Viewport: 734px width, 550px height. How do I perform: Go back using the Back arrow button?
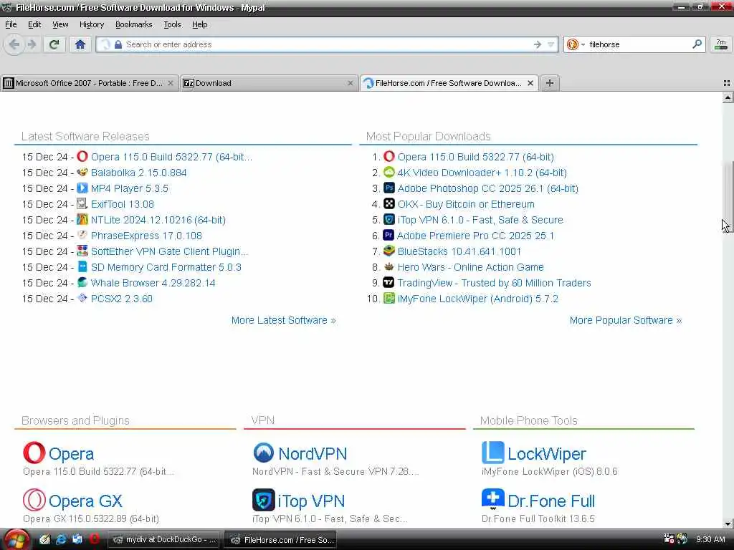[14, 45]
